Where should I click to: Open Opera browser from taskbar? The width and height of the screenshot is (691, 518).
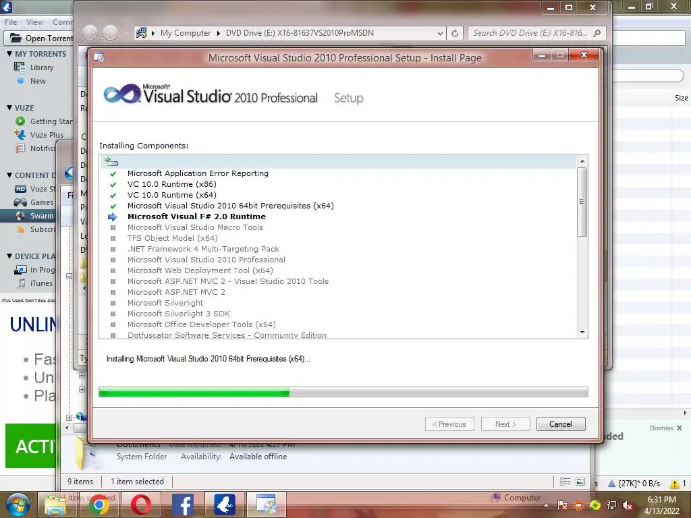pyautogui.click(x=141, y=505)
